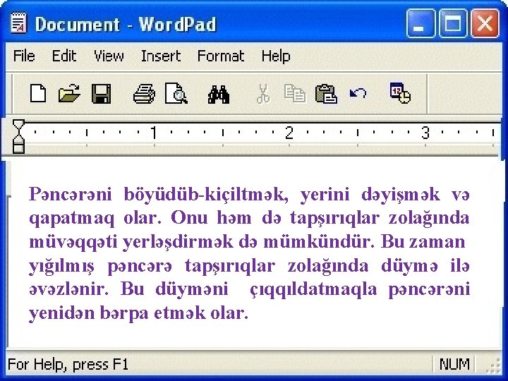Undo the last action with the Undo arrow

click(x=358, y=94)
